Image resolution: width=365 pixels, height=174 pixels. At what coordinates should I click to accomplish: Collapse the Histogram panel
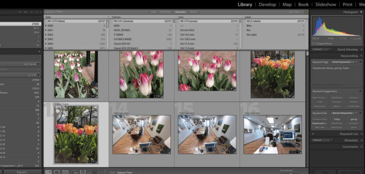pos(361,12)
